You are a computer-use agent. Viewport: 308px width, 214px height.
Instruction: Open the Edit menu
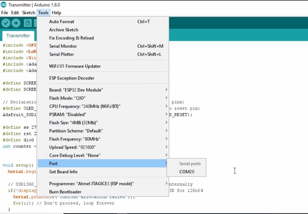pos(15,13)
